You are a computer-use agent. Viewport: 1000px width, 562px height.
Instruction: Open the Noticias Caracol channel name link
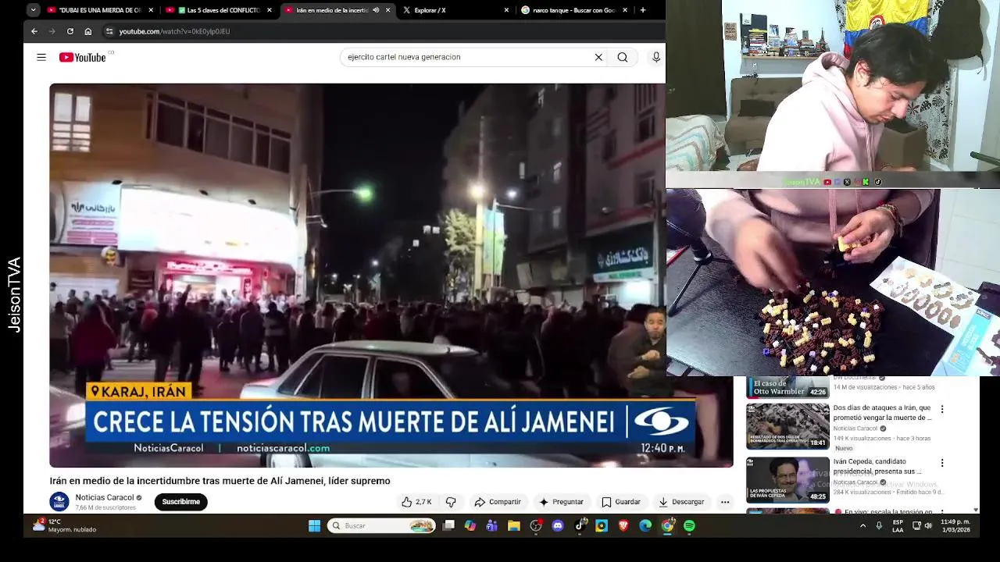pos(104,497)
